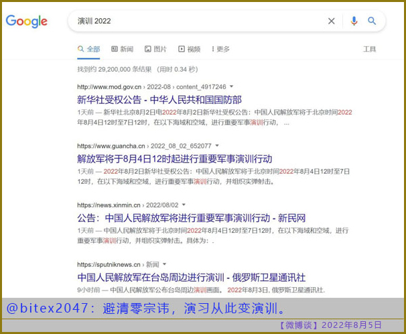
Task: Click the https://www.guancha.cn URL breadcrumb
Action: 144,146
